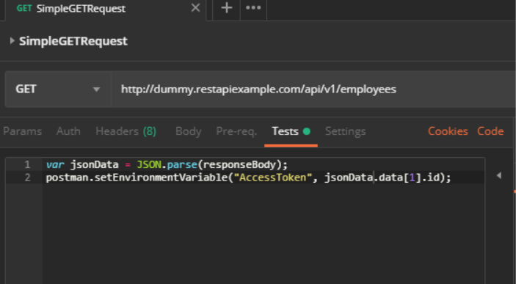Open the tab options three-dot menu

tap(253, 8)
